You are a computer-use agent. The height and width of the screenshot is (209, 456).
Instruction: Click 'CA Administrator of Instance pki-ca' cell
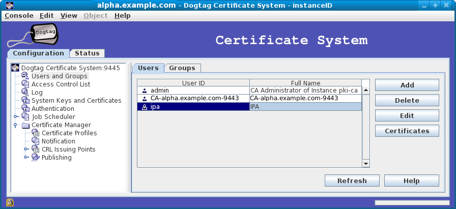coord(306,91)
